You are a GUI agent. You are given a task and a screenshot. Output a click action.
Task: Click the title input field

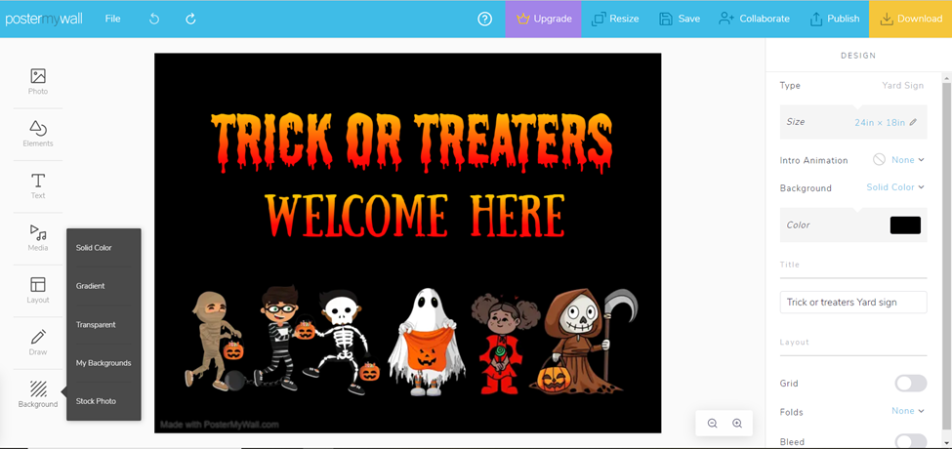pos(853,303)
